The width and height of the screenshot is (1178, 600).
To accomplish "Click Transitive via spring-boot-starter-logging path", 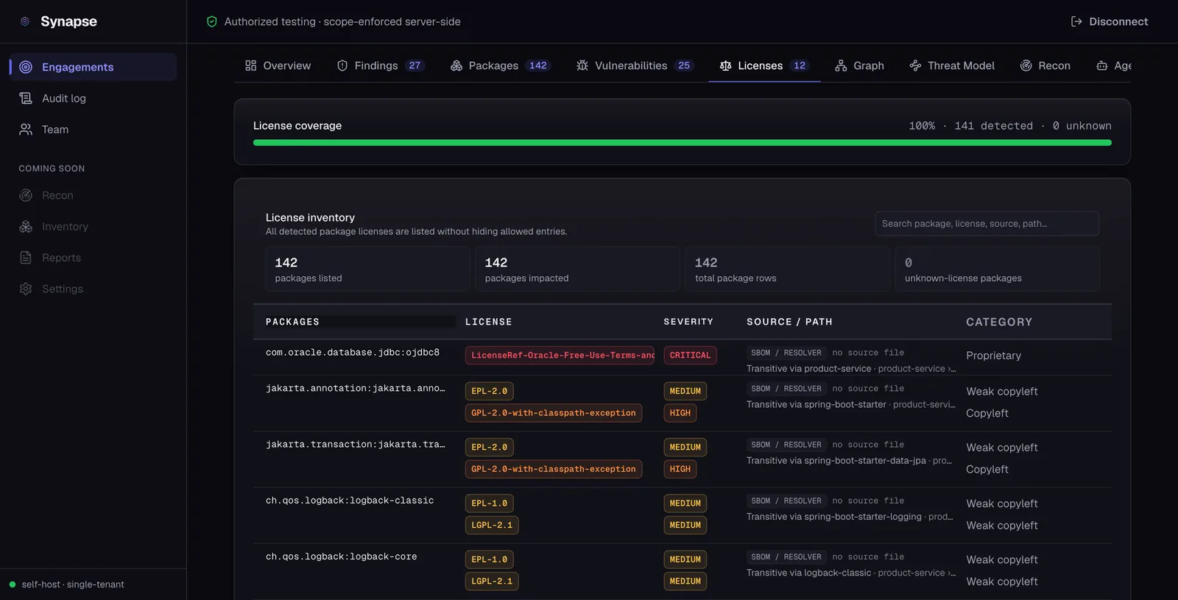I will click(850, 517).
